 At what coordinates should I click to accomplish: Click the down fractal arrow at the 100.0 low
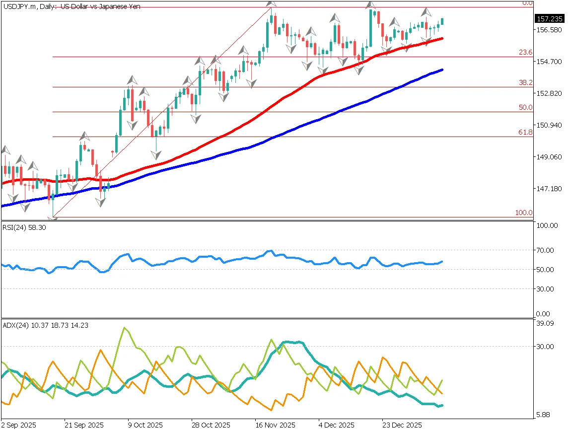[x=53, y=219]
